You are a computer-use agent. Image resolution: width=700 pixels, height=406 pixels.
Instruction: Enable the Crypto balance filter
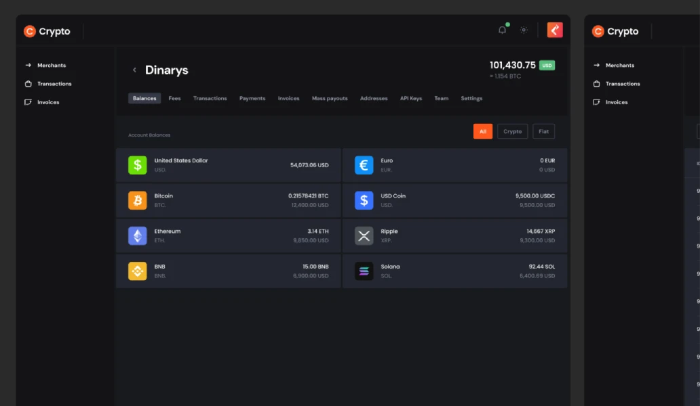pyautogui.click(x=512, y=131)
